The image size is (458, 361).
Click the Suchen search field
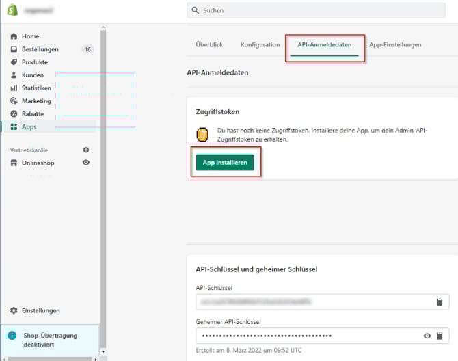tap(316, 10)
